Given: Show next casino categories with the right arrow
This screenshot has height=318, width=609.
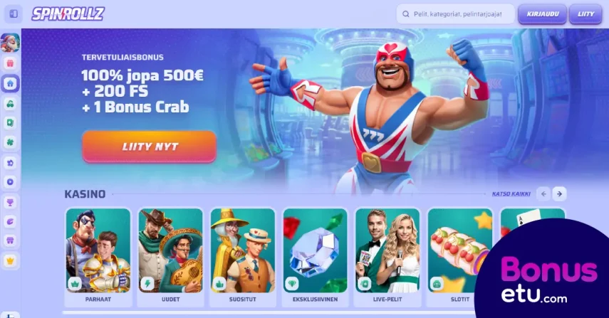Looking at the screenshot, I should [x=559, y=194].
